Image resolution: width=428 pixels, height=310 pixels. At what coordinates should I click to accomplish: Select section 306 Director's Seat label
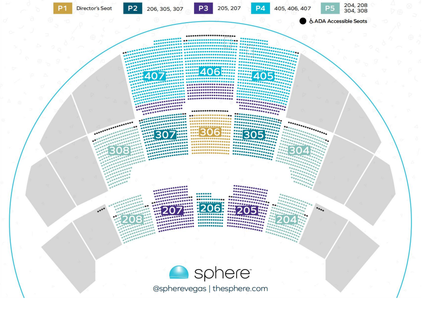tap(210, 133)
